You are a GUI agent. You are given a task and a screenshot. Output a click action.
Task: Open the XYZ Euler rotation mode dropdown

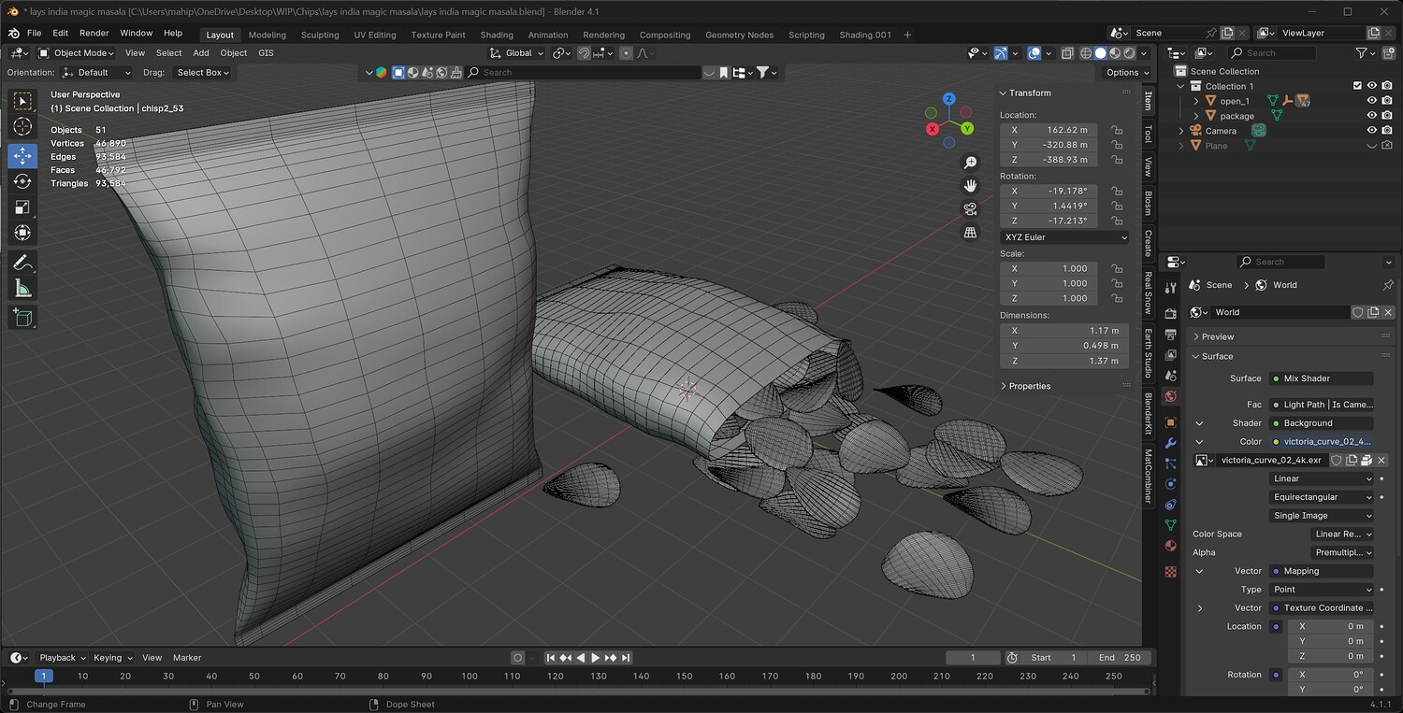pyautogui.click(x=1064, y=237)
